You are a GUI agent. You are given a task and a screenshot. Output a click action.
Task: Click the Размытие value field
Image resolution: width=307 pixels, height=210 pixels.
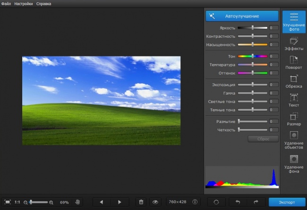point(274,121)
